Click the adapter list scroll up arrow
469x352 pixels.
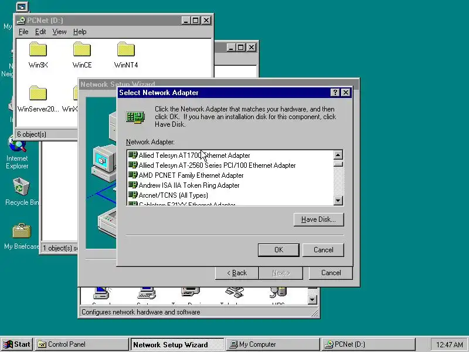click(338, 155)
